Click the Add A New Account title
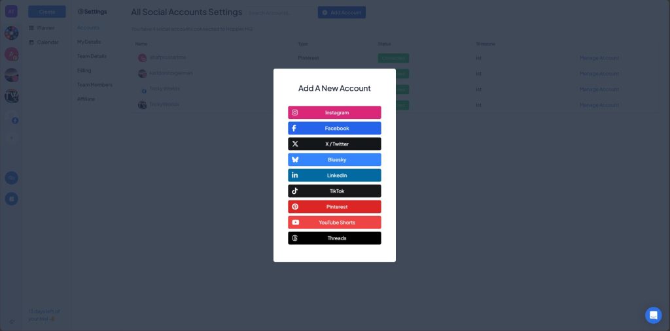Image resolution: width=670 pixels, height=331 pixels. click(334, 88)
